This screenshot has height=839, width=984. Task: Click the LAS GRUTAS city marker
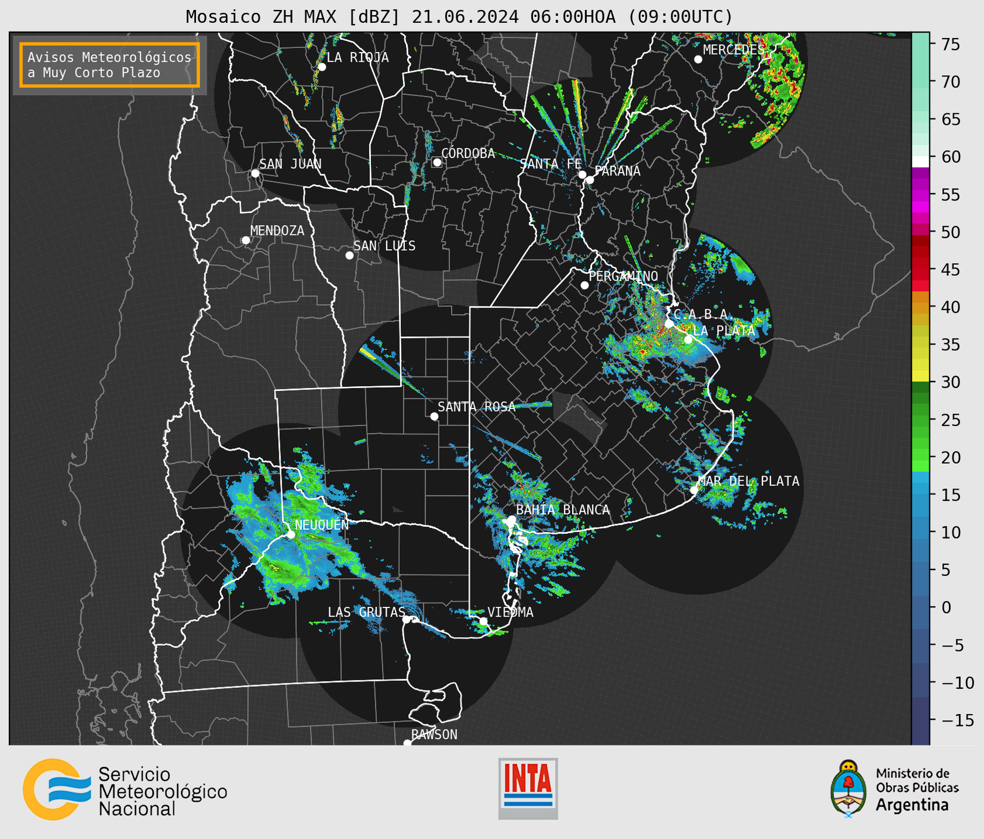tap(407, 620)
